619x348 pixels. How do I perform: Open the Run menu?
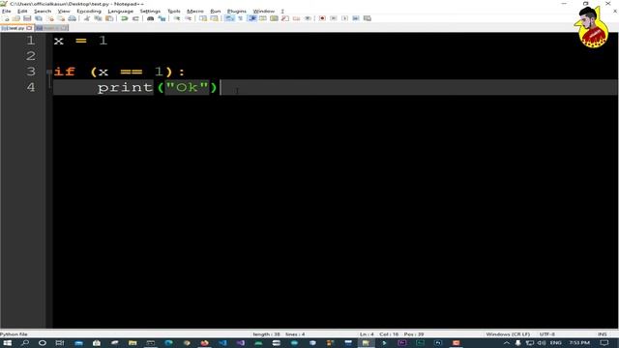point(216,11)
